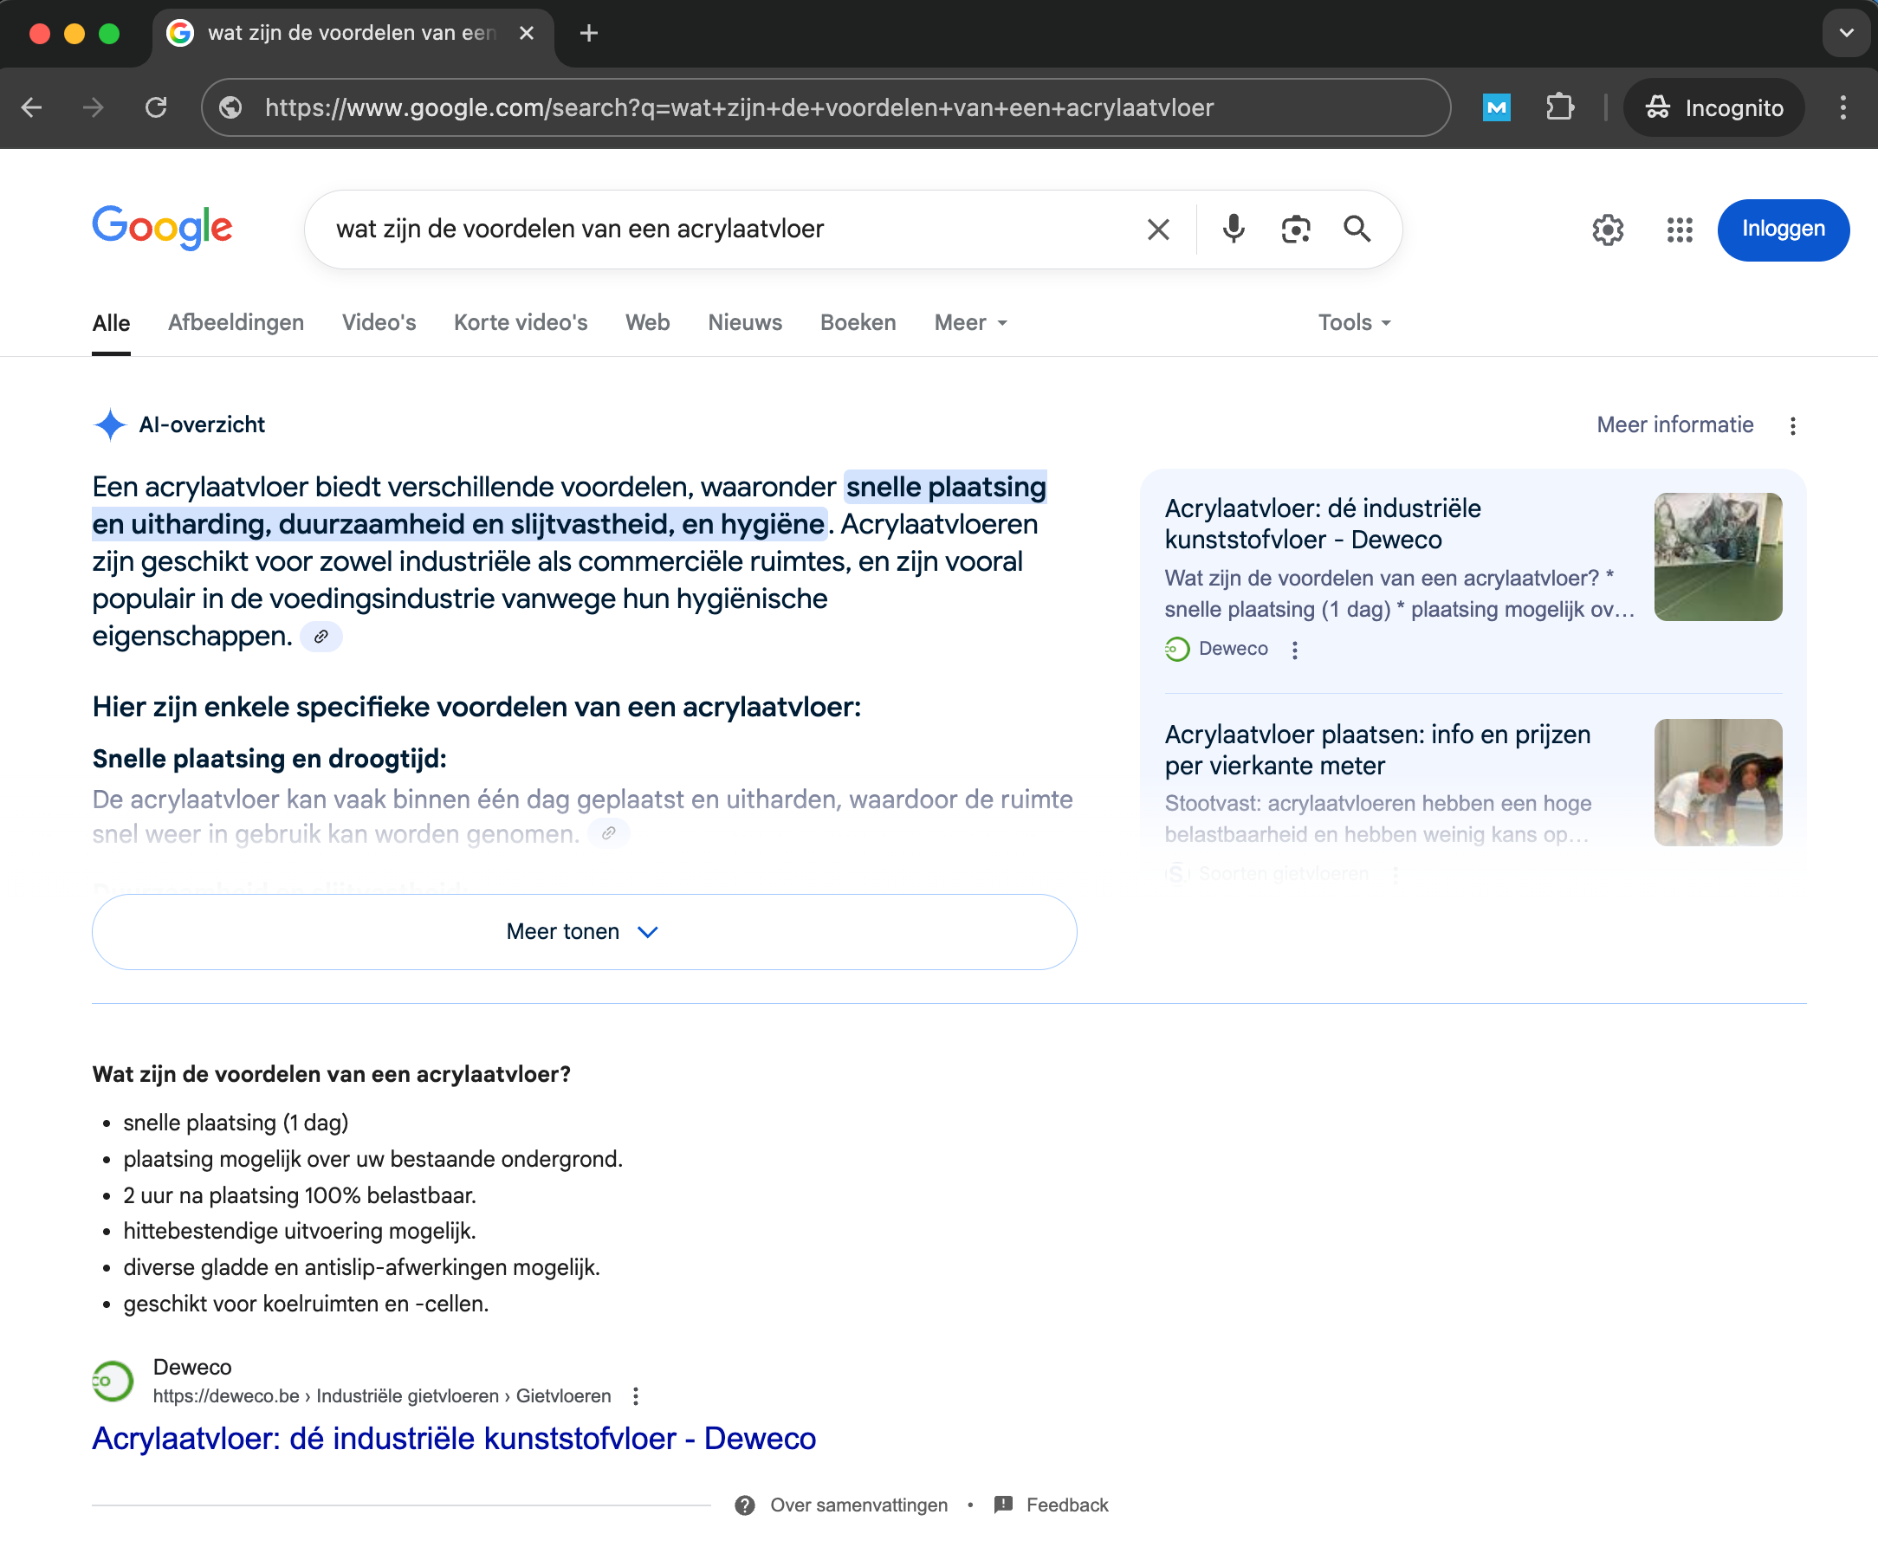Click deweco.be breadcrumb URL

point(381,1396)
